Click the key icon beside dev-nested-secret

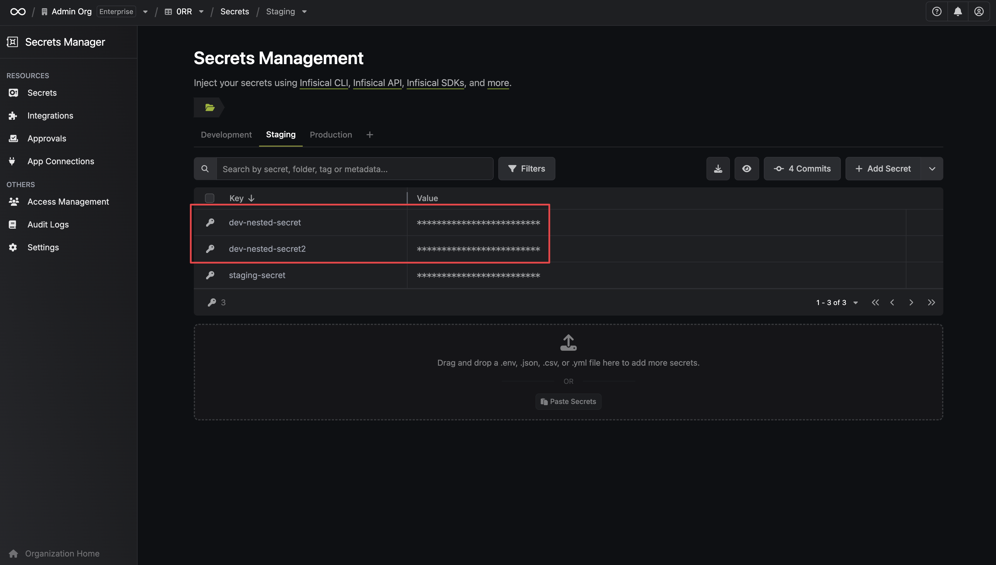[210, 222]
